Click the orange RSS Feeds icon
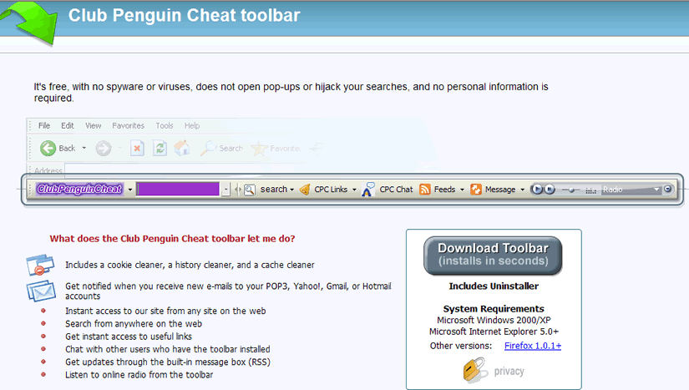The height and width of the screenshot is (390, 689). tap(425, 190)
